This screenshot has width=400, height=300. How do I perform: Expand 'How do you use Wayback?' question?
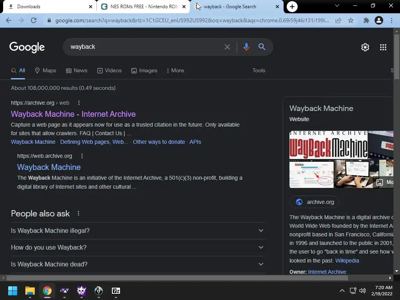point(138,247)
